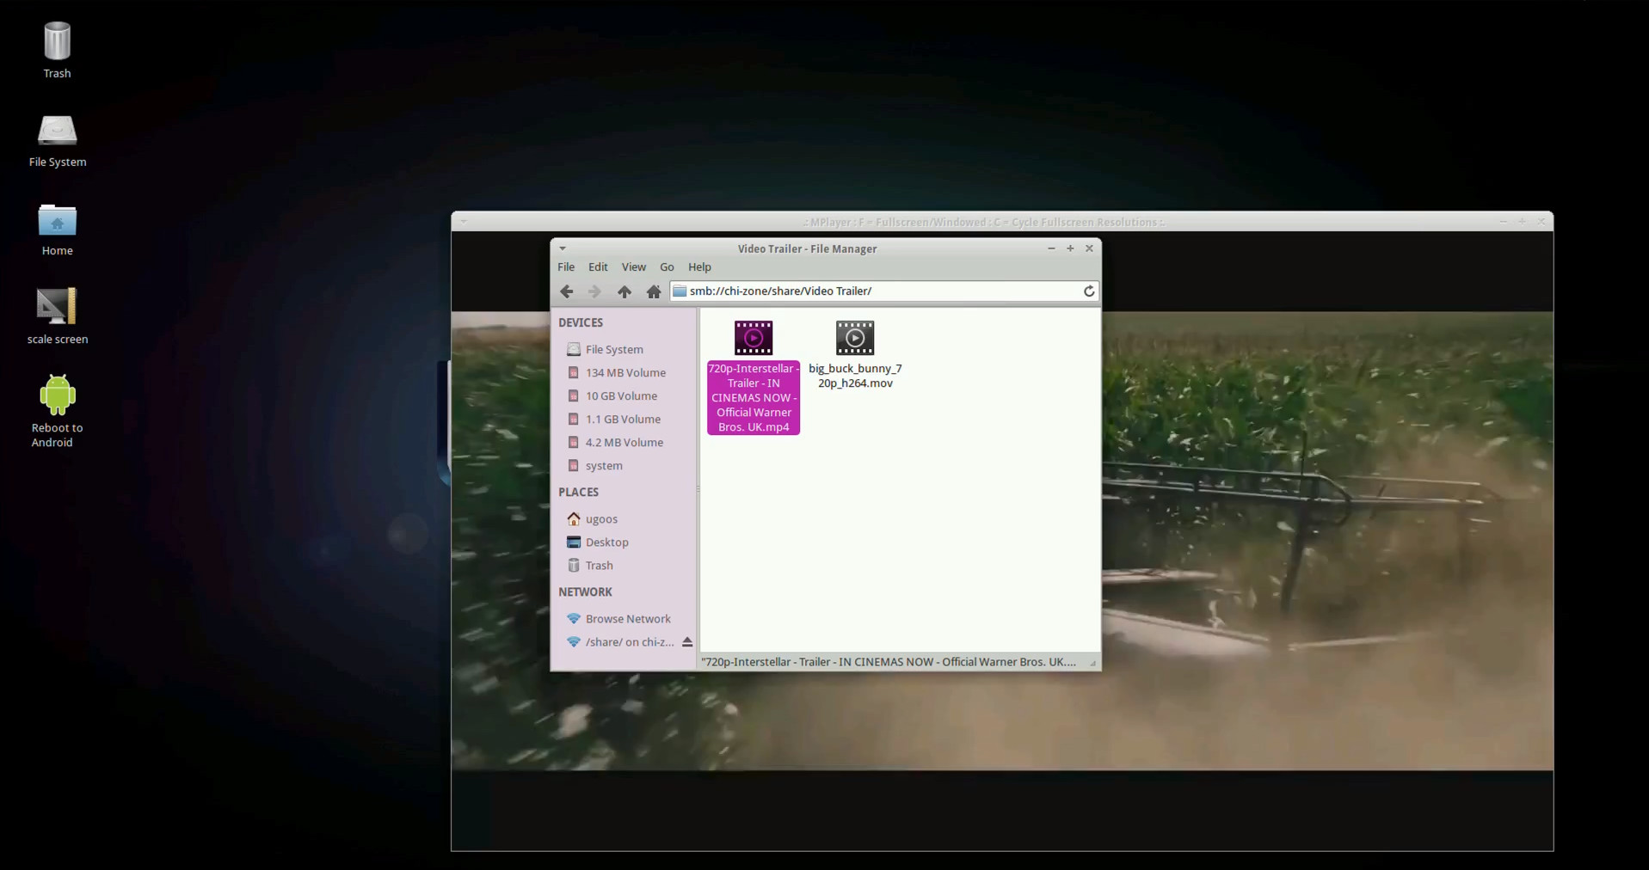
Task: Click the MPlayer window title bar
Action: [983, 222]
